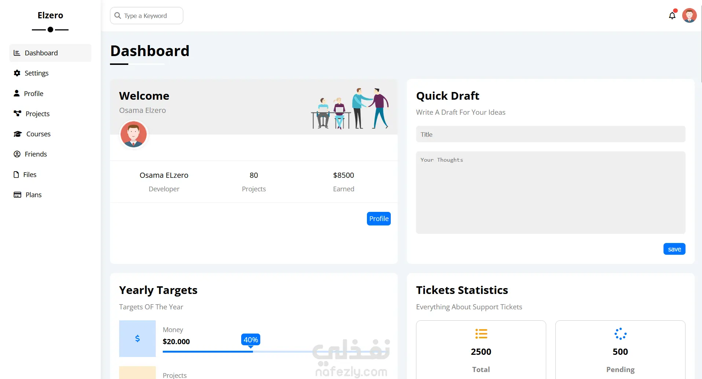This screenshot has width=702, height=379.
Task: Click the Plans credit card icon
Action: click(x=17, y=195)
